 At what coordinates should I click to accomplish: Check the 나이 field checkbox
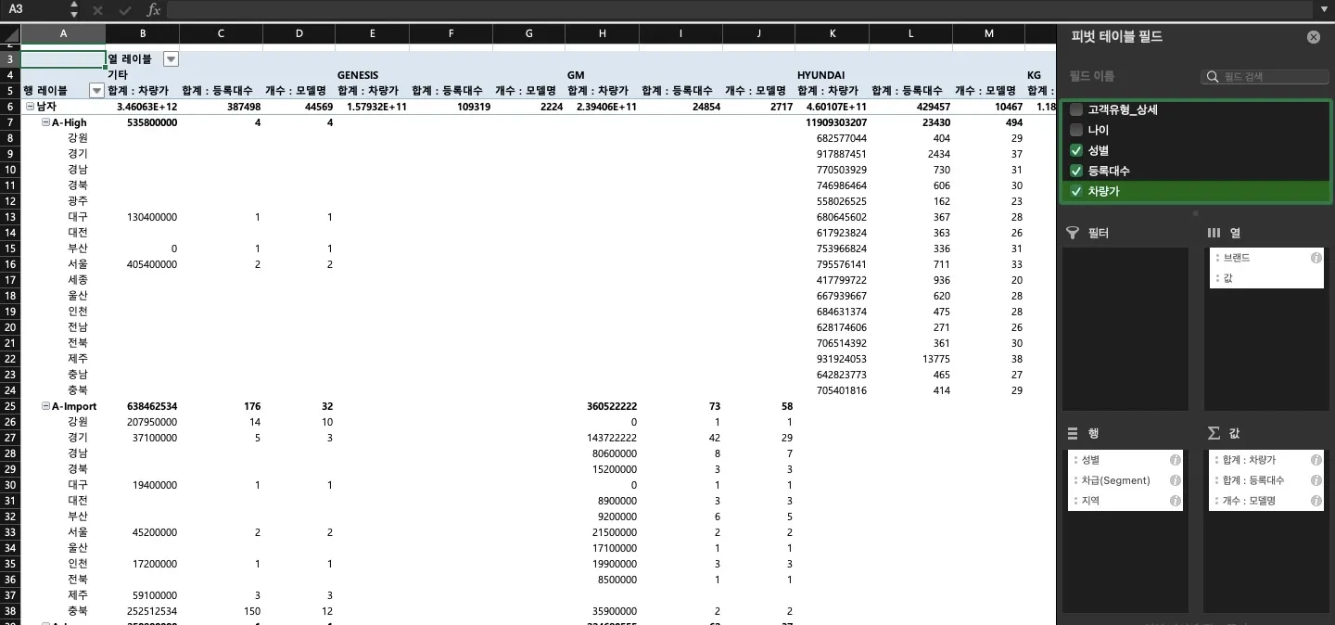1076,130
